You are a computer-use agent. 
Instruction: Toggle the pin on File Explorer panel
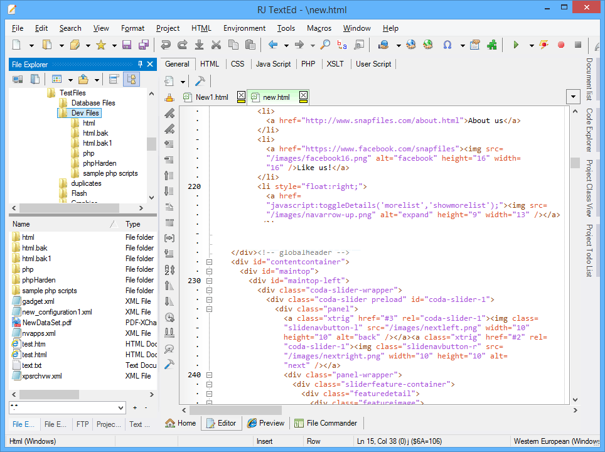click(x=140, y=64)
